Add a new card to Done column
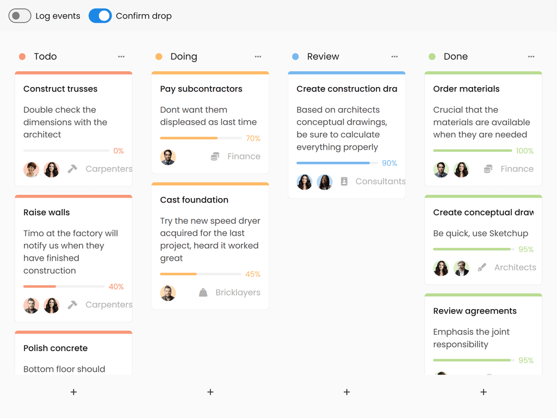The image size is (557, 418). coord(483,392)
